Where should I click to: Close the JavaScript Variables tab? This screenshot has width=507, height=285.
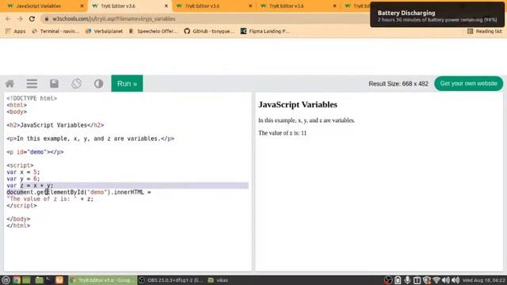point(82,6)
